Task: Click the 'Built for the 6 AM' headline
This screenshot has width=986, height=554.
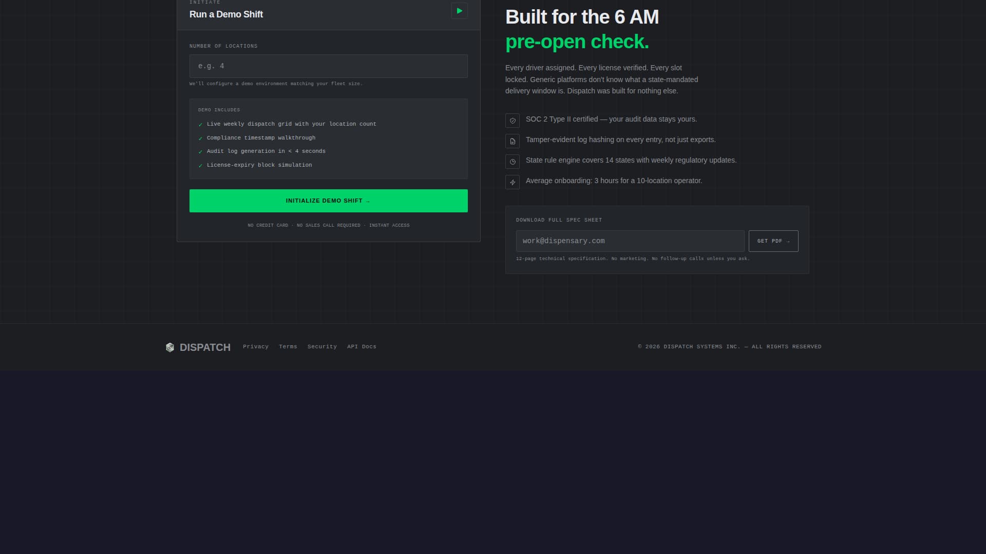Action: tap(582, 17)
